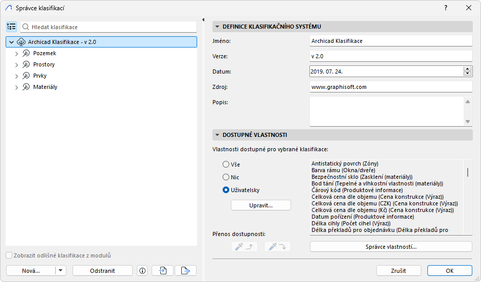Enable Zobrazit odlišné klasifikace z modulů checkbox
The height and width of the screenshot is (282, 481).
(x=9, y=255)
